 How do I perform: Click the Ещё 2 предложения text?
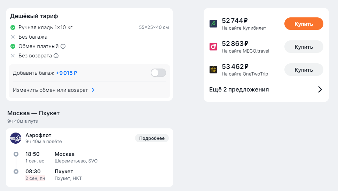coord(239,89)
